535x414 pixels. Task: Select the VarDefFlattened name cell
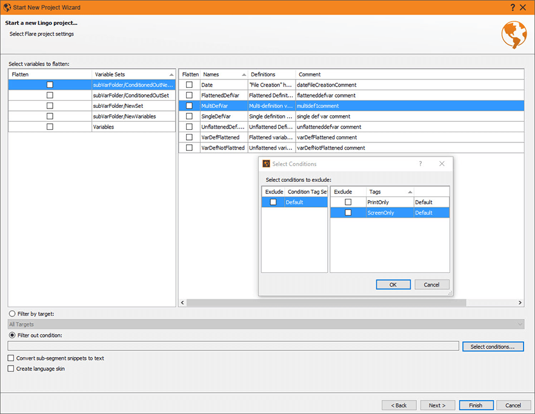pos(224,137)
